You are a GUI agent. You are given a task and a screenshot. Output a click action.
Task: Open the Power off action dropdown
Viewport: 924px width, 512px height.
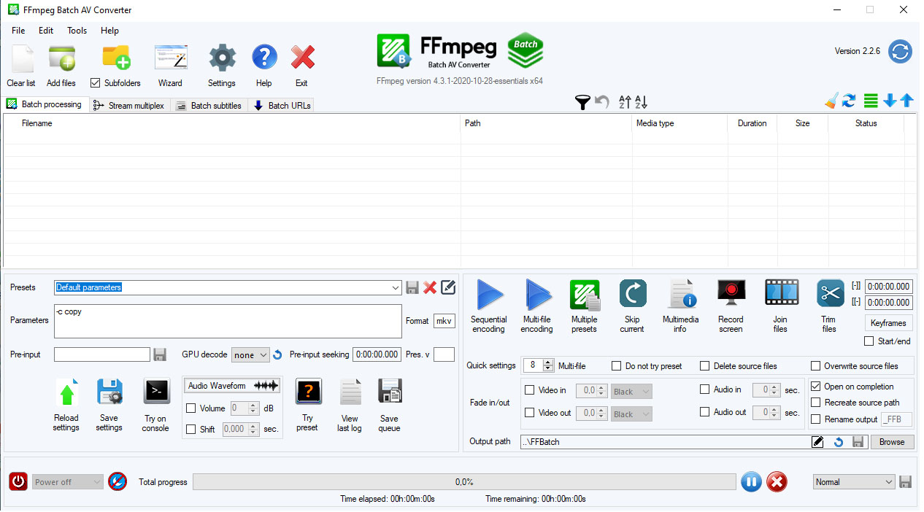[67, 481]
